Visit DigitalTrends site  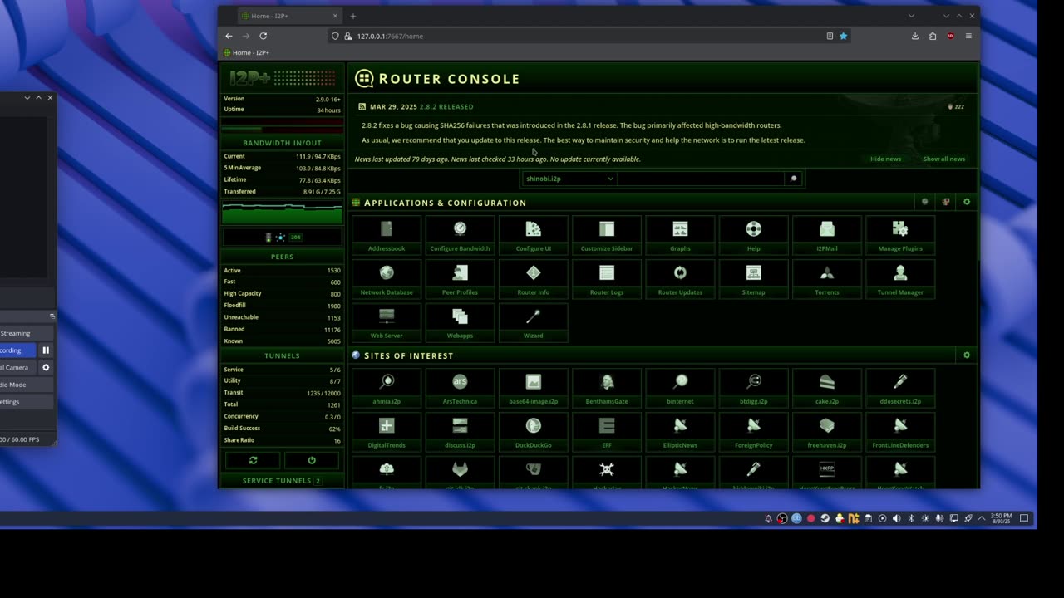387,432
